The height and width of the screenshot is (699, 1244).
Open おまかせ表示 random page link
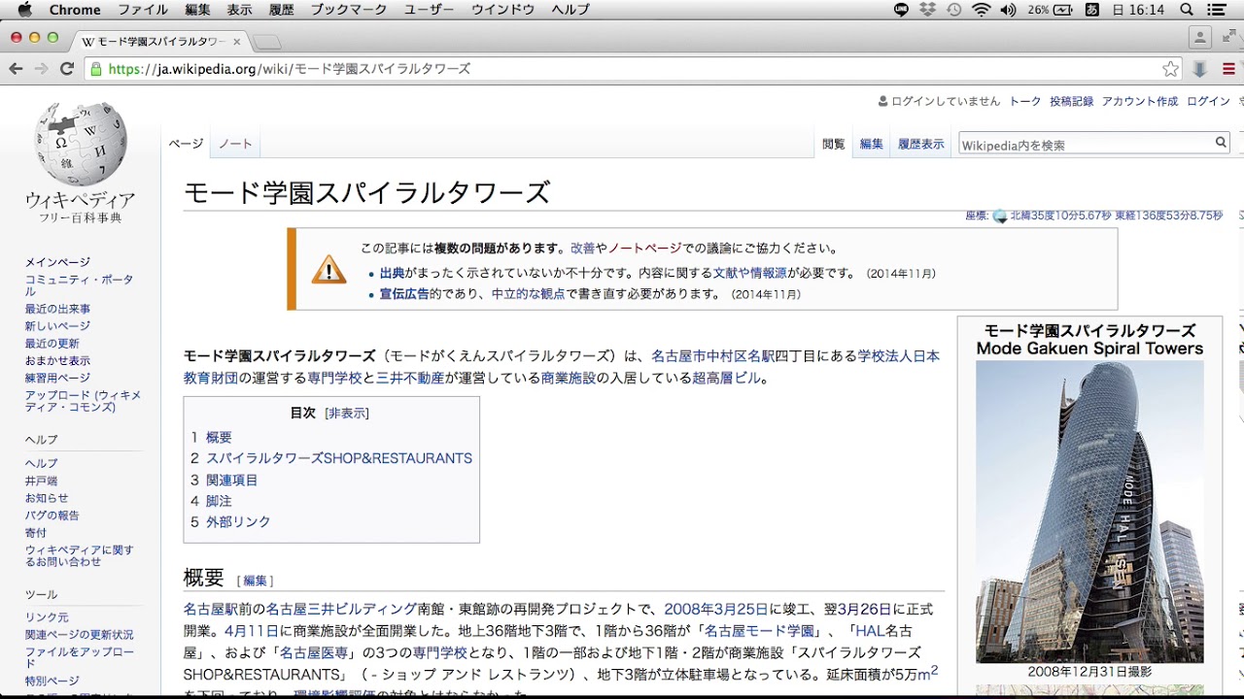click(57, 361)
